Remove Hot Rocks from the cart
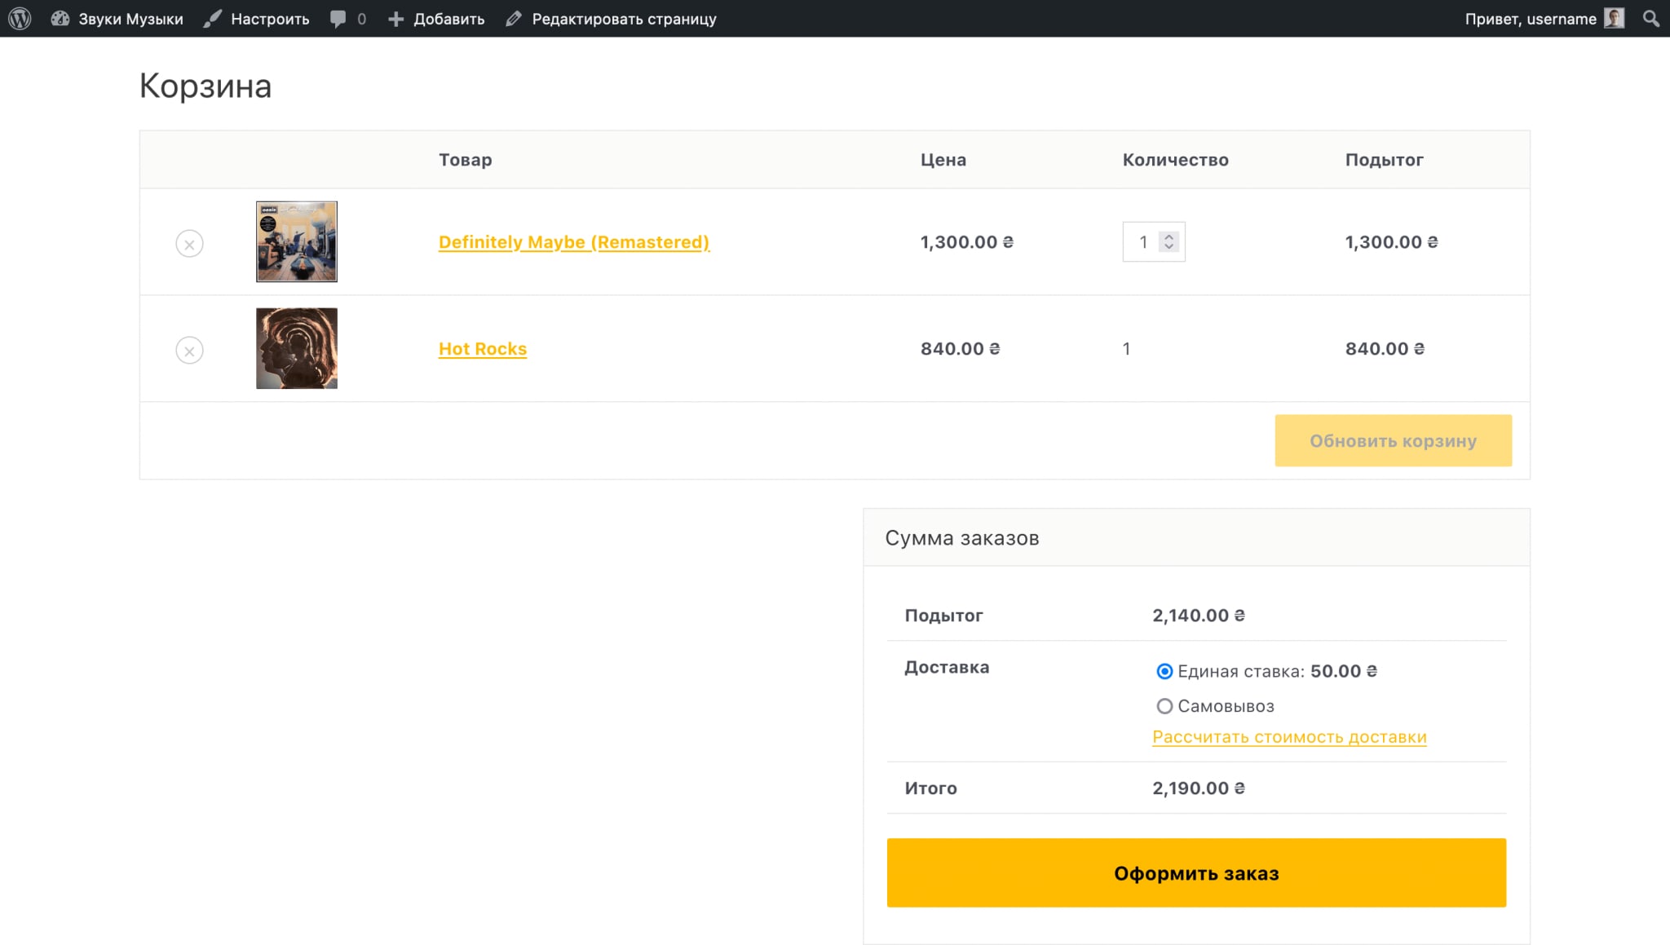 (189, 350)
